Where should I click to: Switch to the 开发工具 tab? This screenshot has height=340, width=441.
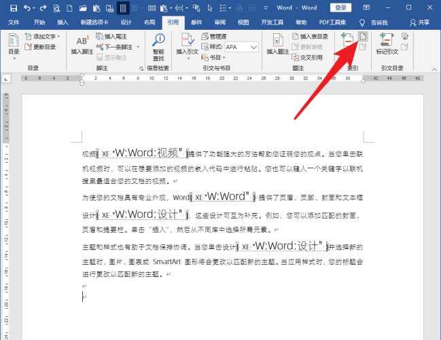click(x=272, y=22)
